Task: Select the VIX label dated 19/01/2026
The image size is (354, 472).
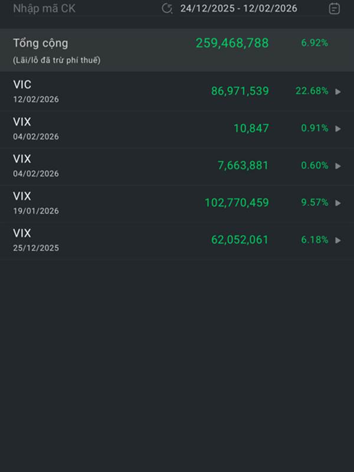Action: (22, 196)
